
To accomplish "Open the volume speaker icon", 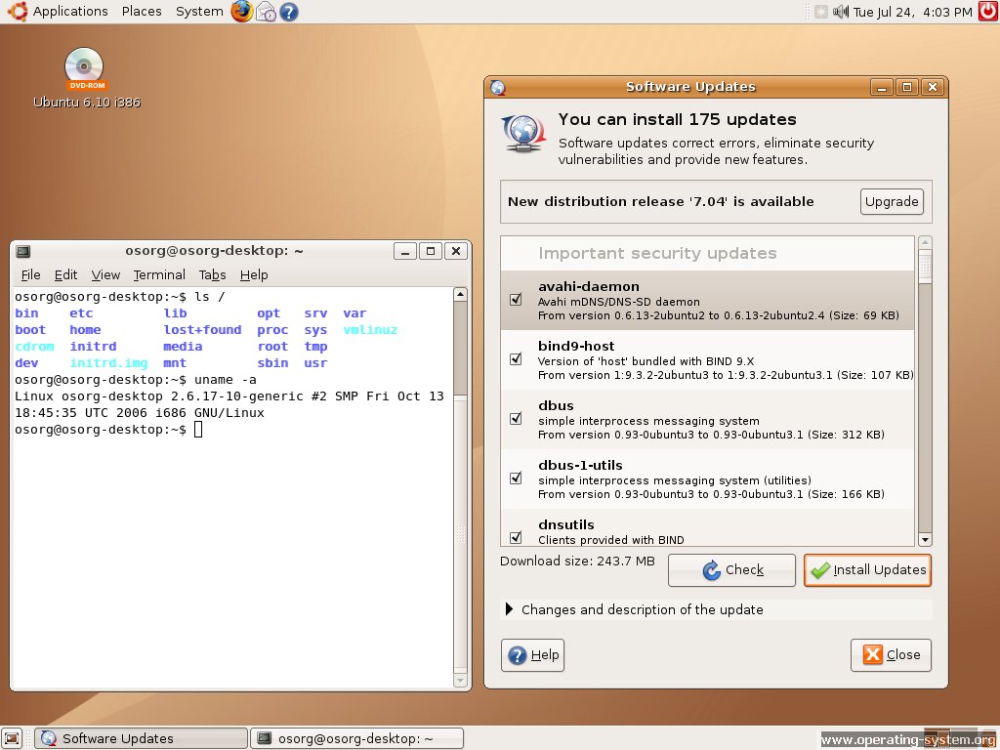I will 841,12.
